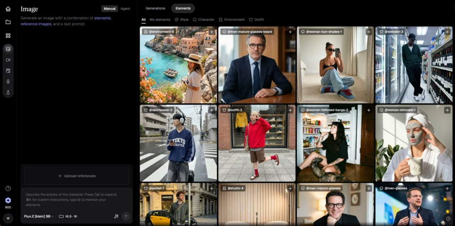Switch to the Generations tab

(156, 8)
